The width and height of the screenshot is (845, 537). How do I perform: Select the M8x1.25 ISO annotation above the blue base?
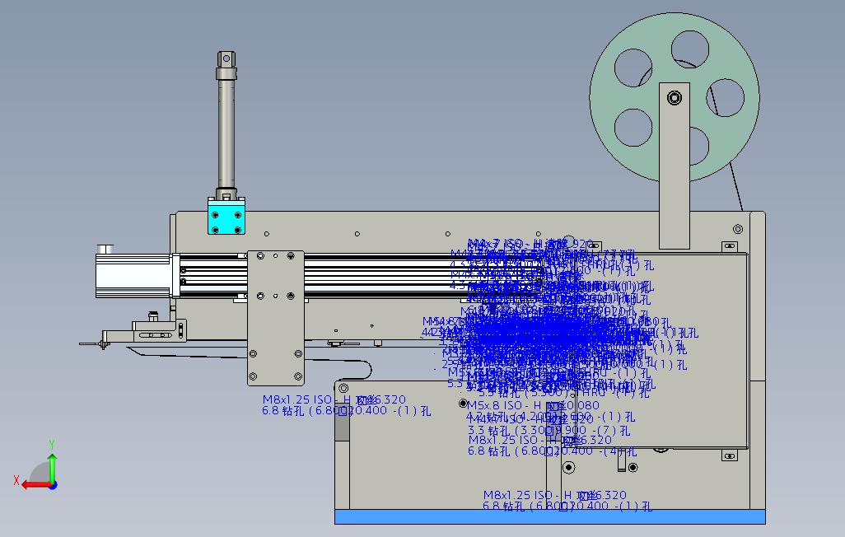[555, 495]
